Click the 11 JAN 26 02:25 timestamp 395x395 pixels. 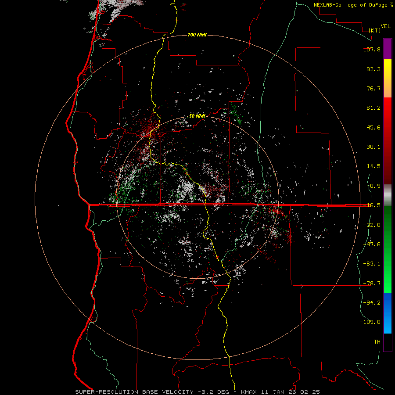(291, 392)
